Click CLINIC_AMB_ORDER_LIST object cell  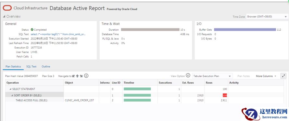coord(80,100)
